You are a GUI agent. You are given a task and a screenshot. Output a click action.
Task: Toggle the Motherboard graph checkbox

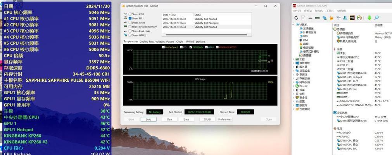163,47
